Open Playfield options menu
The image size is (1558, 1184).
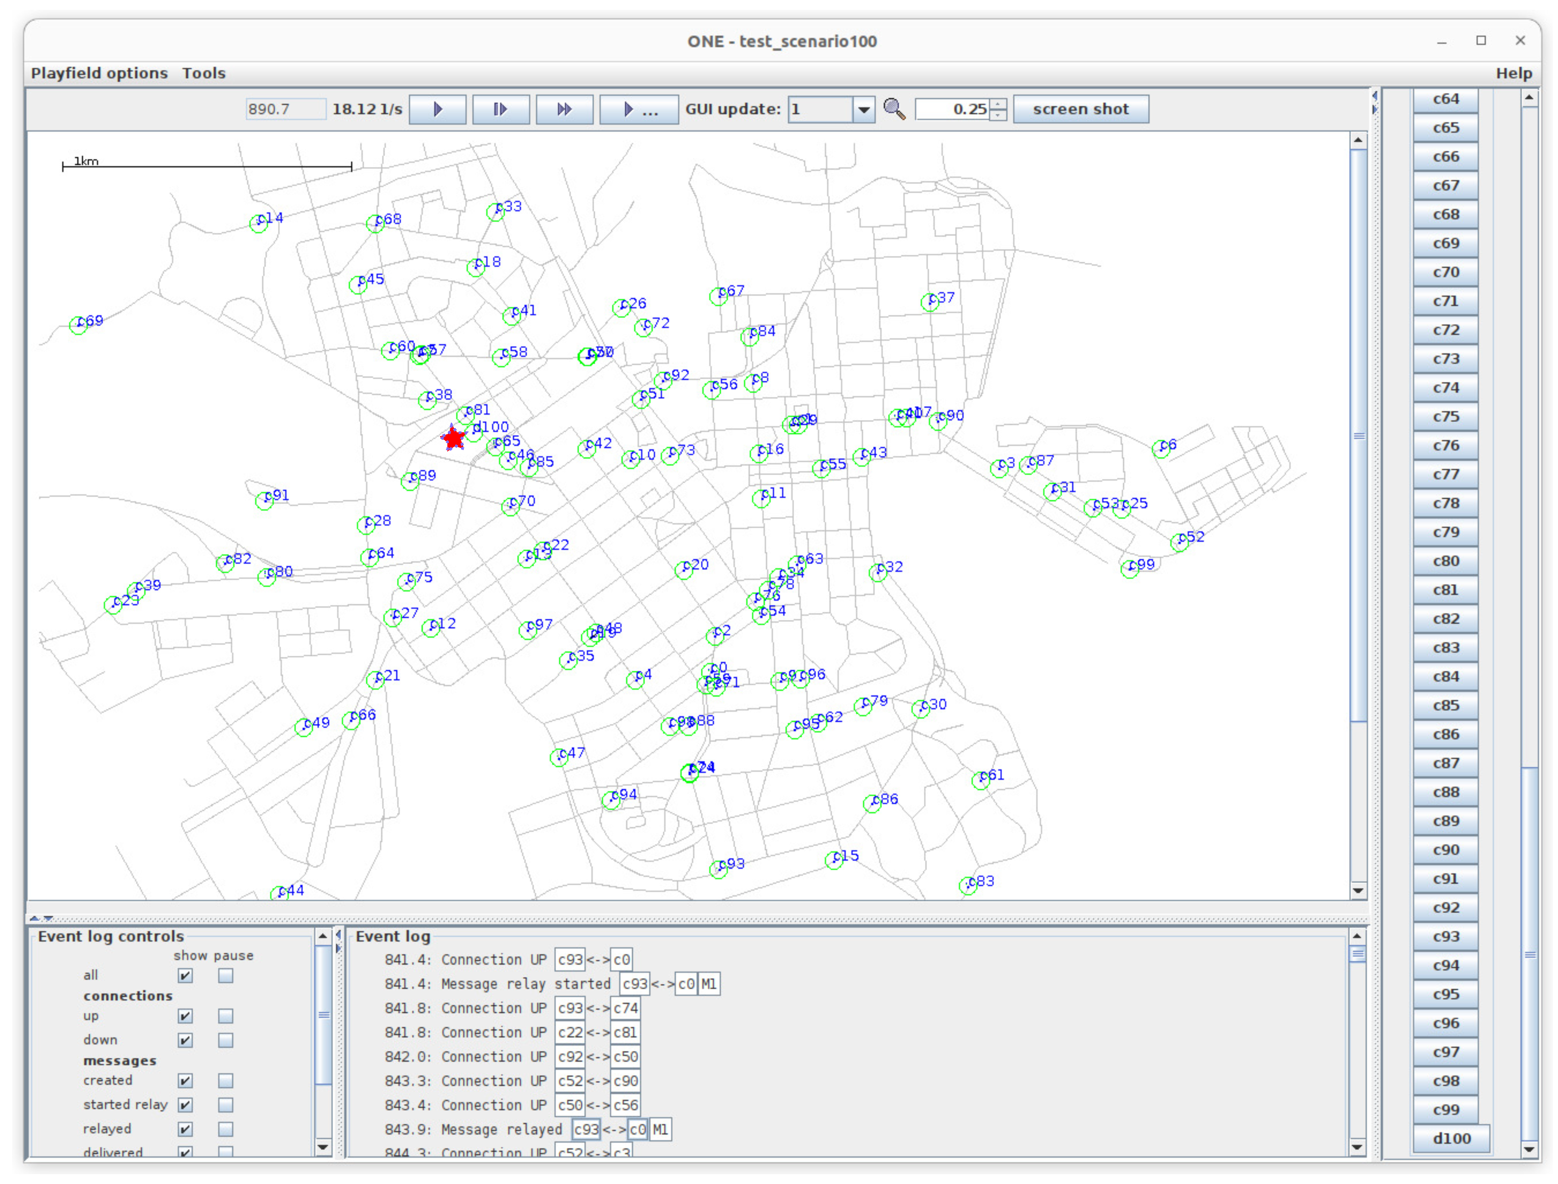tap(99, 73)
